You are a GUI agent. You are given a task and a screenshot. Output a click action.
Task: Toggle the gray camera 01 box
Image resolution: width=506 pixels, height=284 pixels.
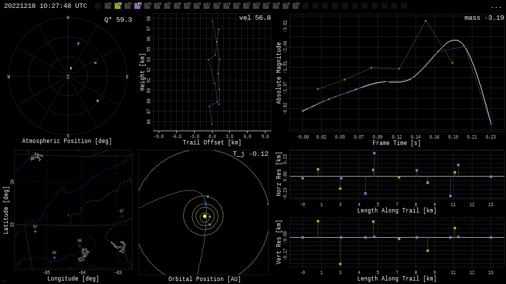pyautogui.click(x=108, y=6)
